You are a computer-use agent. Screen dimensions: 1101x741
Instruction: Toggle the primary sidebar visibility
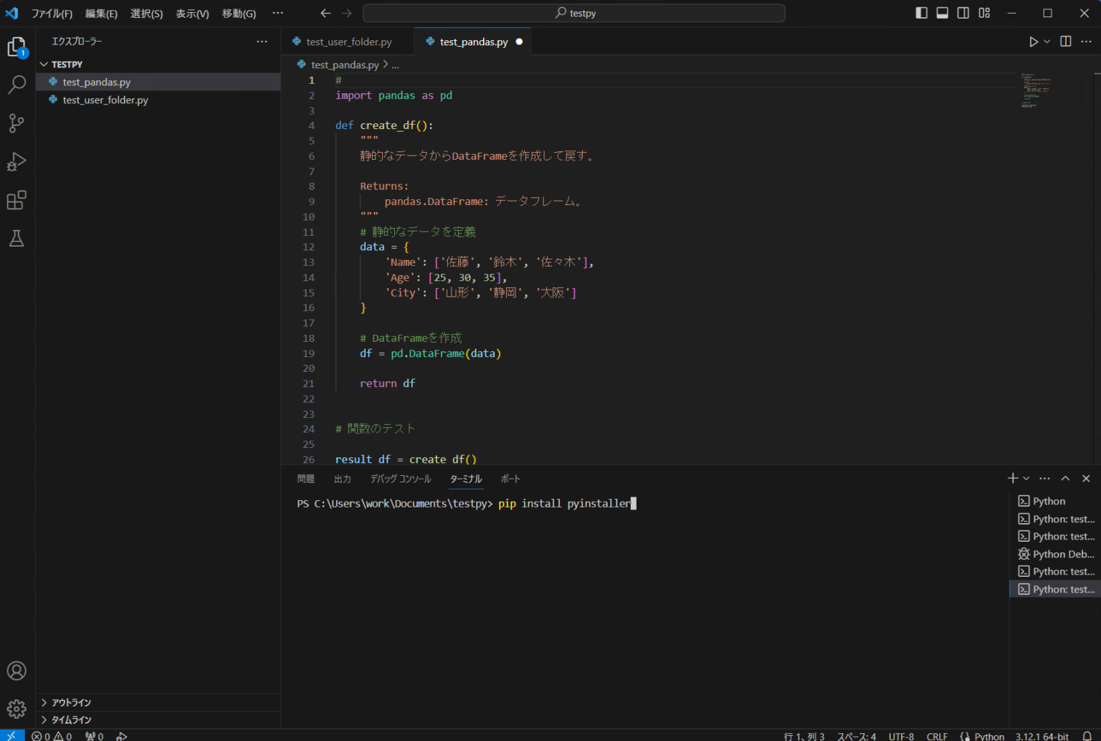point(922,13)
